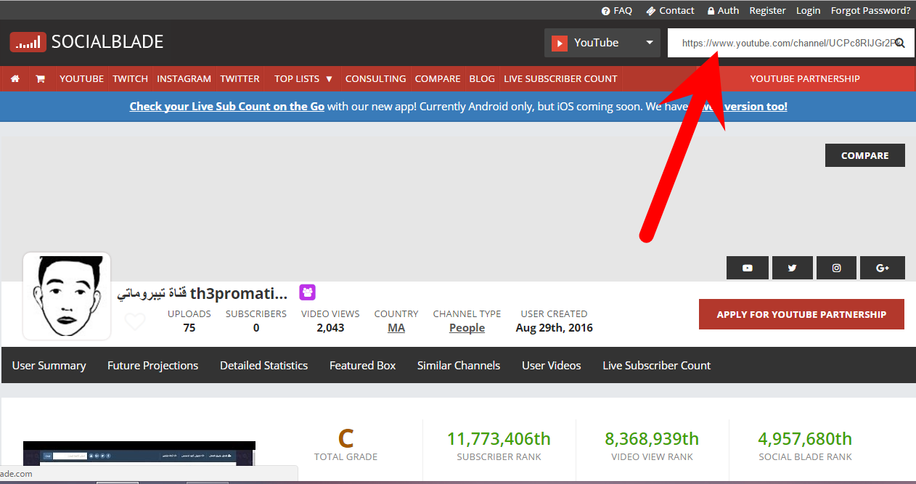
Task: Open the channel's Twitter icon button
Action: coord(792,268)
